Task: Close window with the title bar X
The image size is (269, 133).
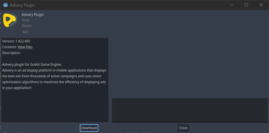Action: [261, 5]
